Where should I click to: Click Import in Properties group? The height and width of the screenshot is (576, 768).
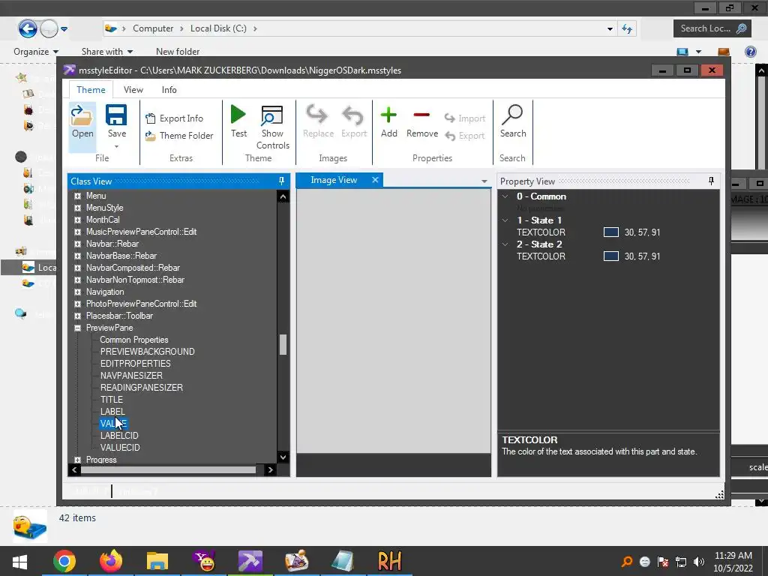(x=465, y=118)
